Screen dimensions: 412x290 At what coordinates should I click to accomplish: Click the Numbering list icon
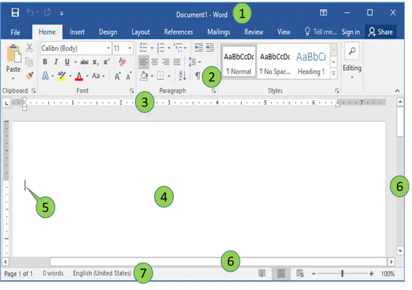click(x=161, y=48)
